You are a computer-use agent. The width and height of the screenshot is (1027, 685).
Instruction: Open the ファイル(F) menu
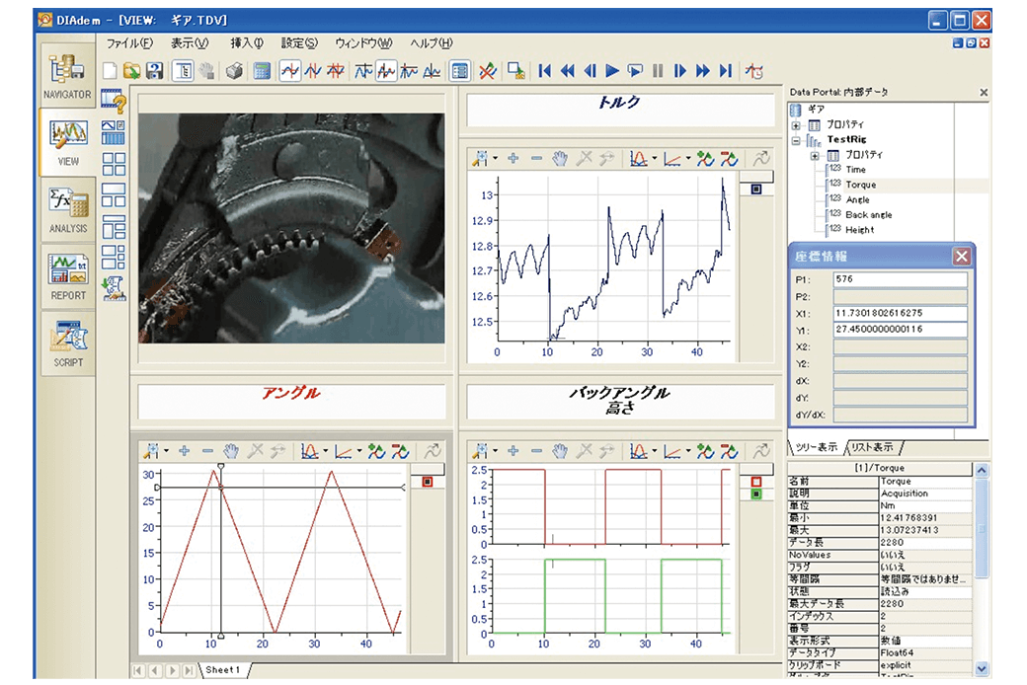point(129,43)
